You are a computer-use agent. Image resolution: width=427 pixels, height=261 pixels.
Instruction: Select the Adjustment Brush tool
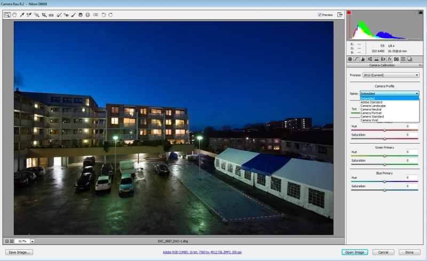click(74, 15)
